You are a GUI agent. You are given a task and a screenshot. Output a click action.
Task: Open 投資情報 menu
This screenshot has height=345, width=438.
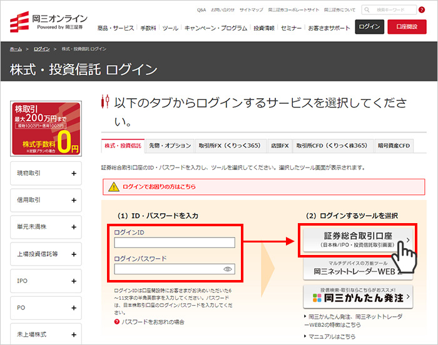coord(264,28)
